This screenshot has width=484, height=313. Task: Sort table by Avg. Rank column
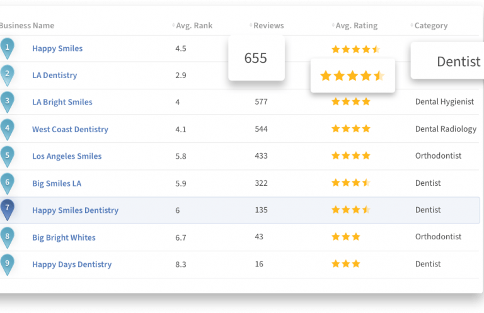coord(193,26)
